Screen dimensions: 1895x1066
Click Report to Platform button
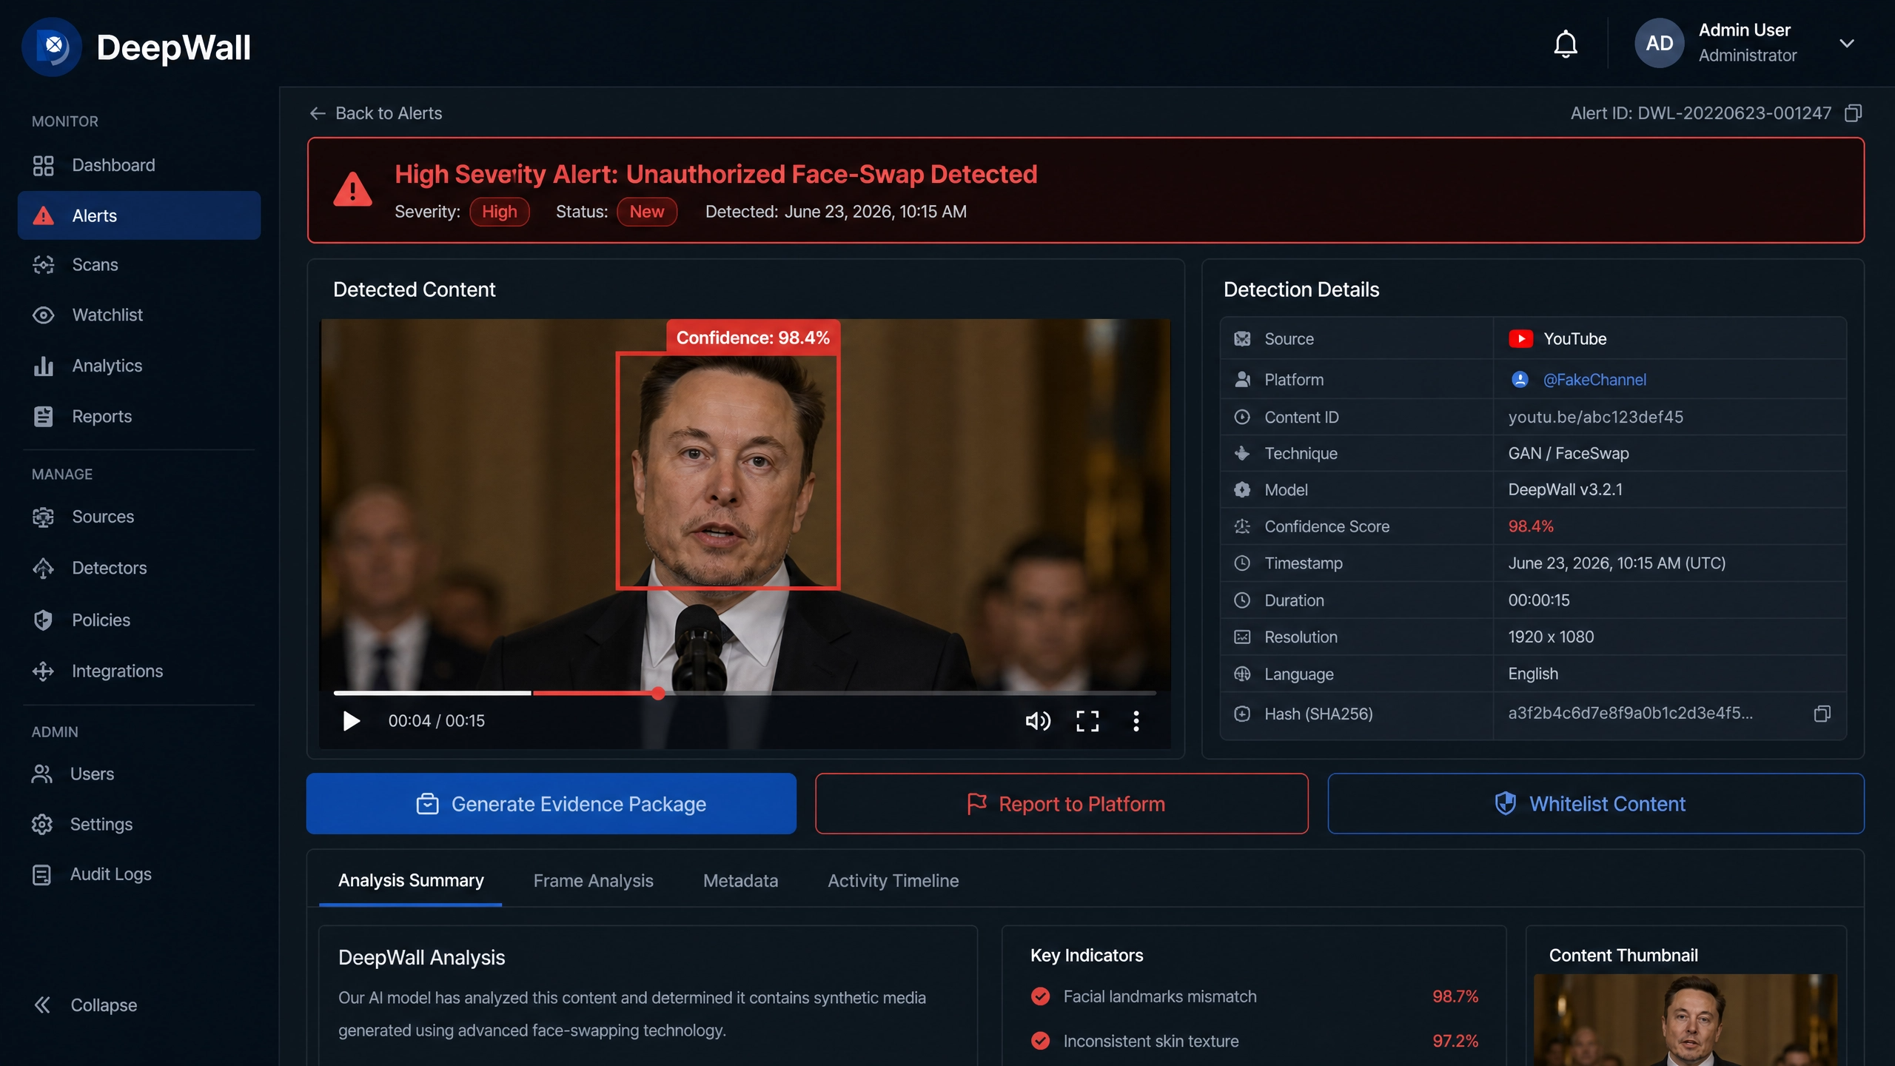[1061, 803]
